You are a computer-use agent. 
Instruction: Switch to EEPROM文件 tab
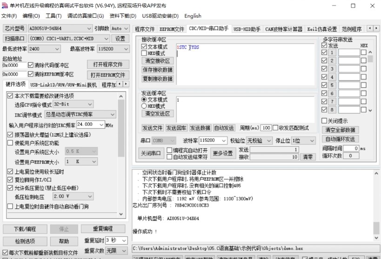pyautogui.click(x=172, y=29)
